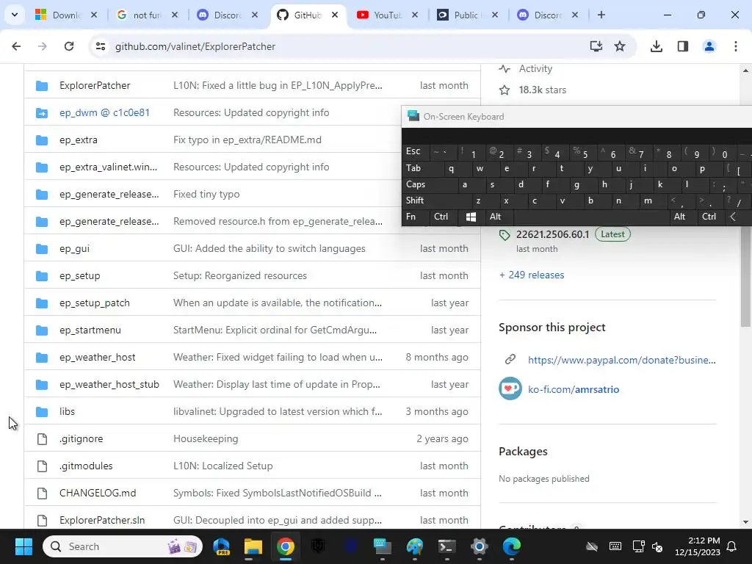The height and width of the screenshot is (564, 752).
Task: Click the Windows logo key on On-Screen Keyboard
Action: (471, 217)
